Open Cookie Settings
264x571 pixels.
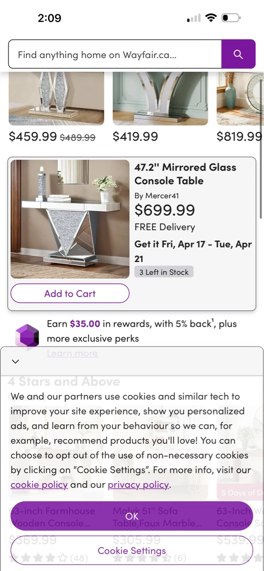coord(132,550)
